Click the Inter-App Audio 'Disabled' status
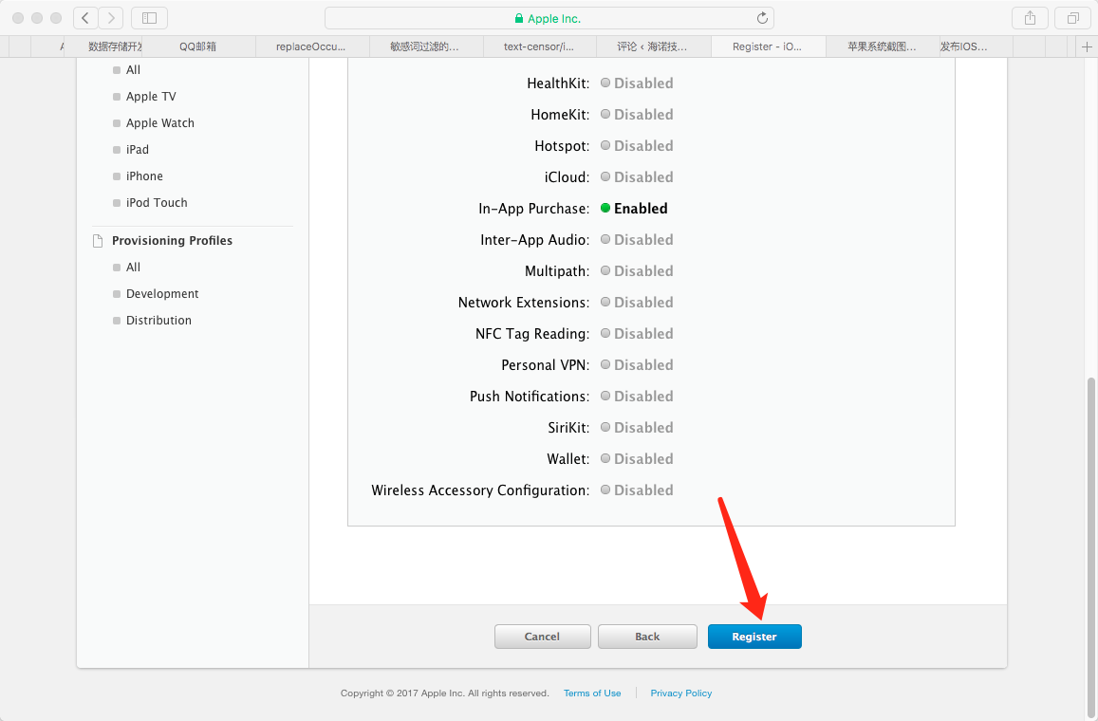Image resolution: width=1098 pixels, height=721 pixels. (637, 240)
